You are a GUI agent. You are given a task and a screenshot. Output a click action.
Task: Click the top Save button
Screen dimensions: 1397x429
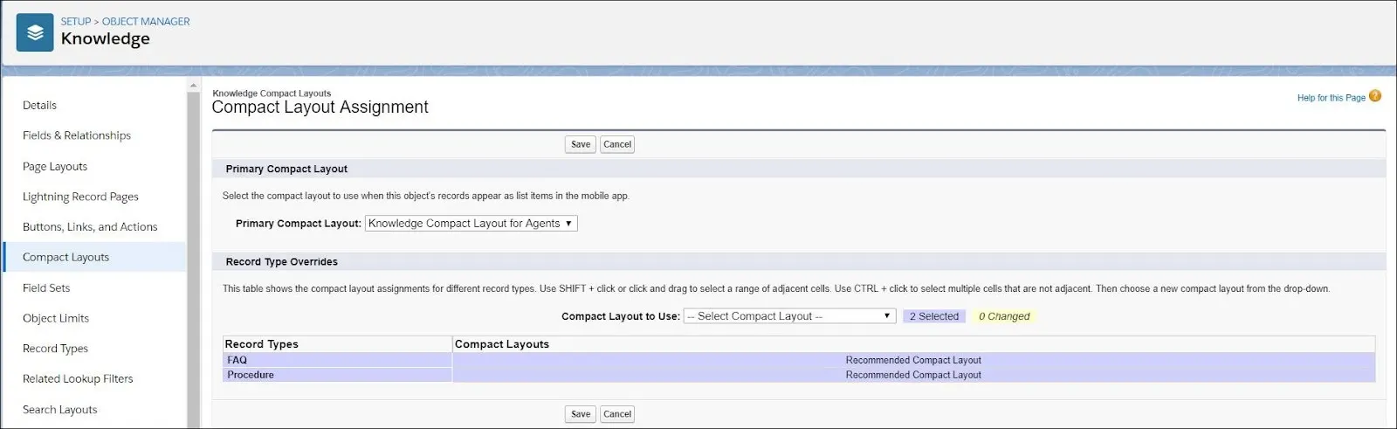pos(581,144)
